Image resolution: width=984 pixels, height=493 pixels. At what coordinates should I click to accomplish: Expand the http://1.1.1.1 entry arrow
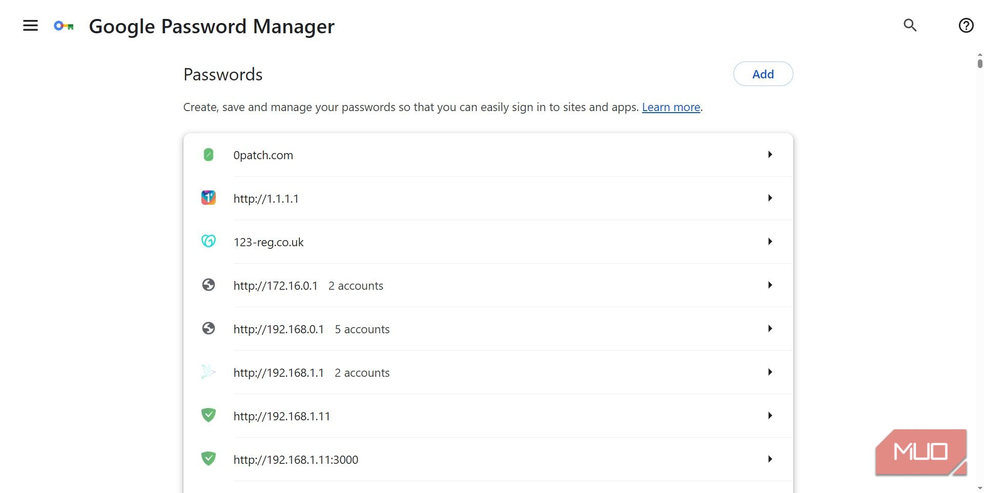click(x=770, y=198)
